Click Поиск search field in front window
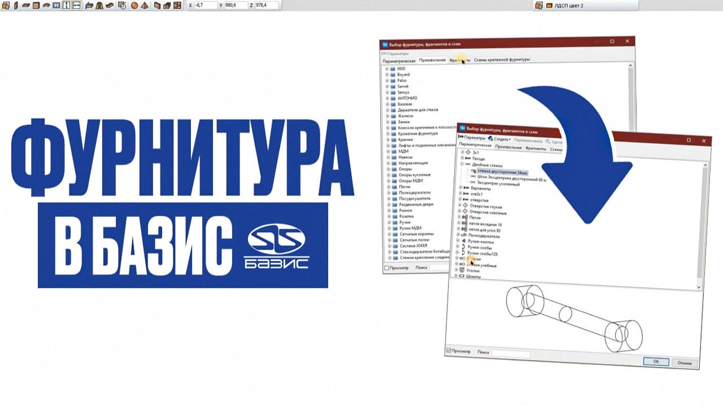 (x=511, y=353)
